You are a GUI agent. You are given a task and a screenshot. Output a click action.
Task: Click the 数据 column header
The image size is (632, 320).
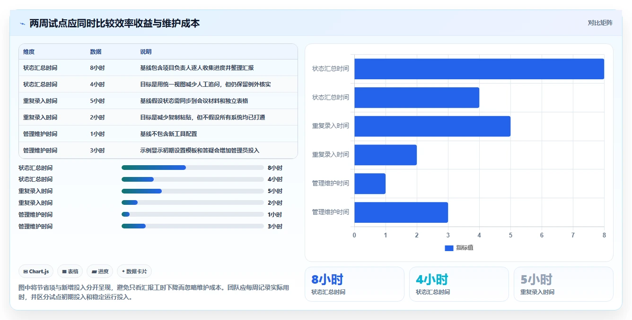[x=96, y=52]
